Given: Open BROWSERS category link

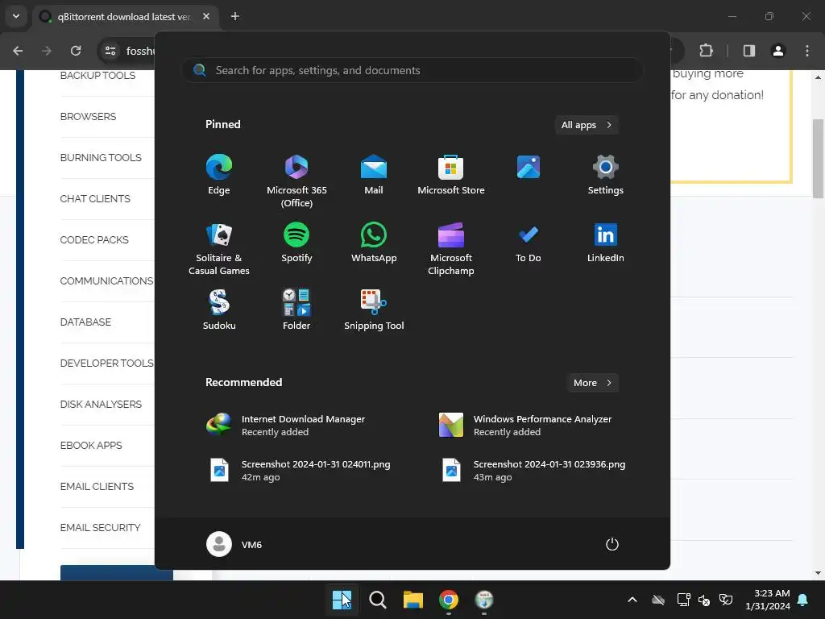Looking at the screenshot, I should tap(88, 116).
